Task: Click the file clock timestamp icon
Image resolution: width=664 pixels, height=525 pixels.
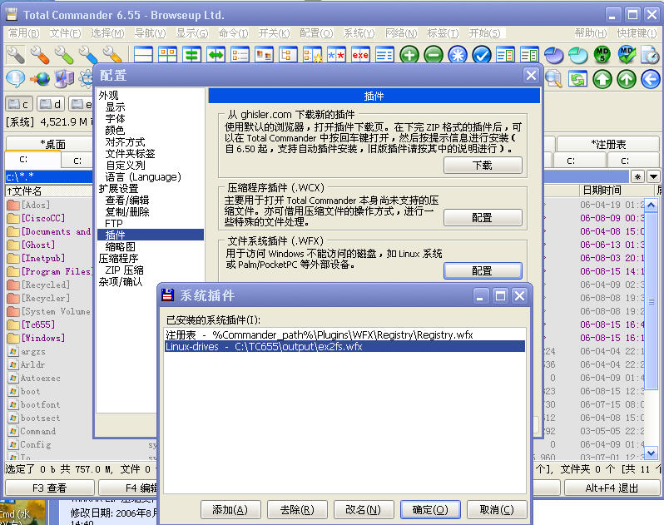Action: pos(651,55)
